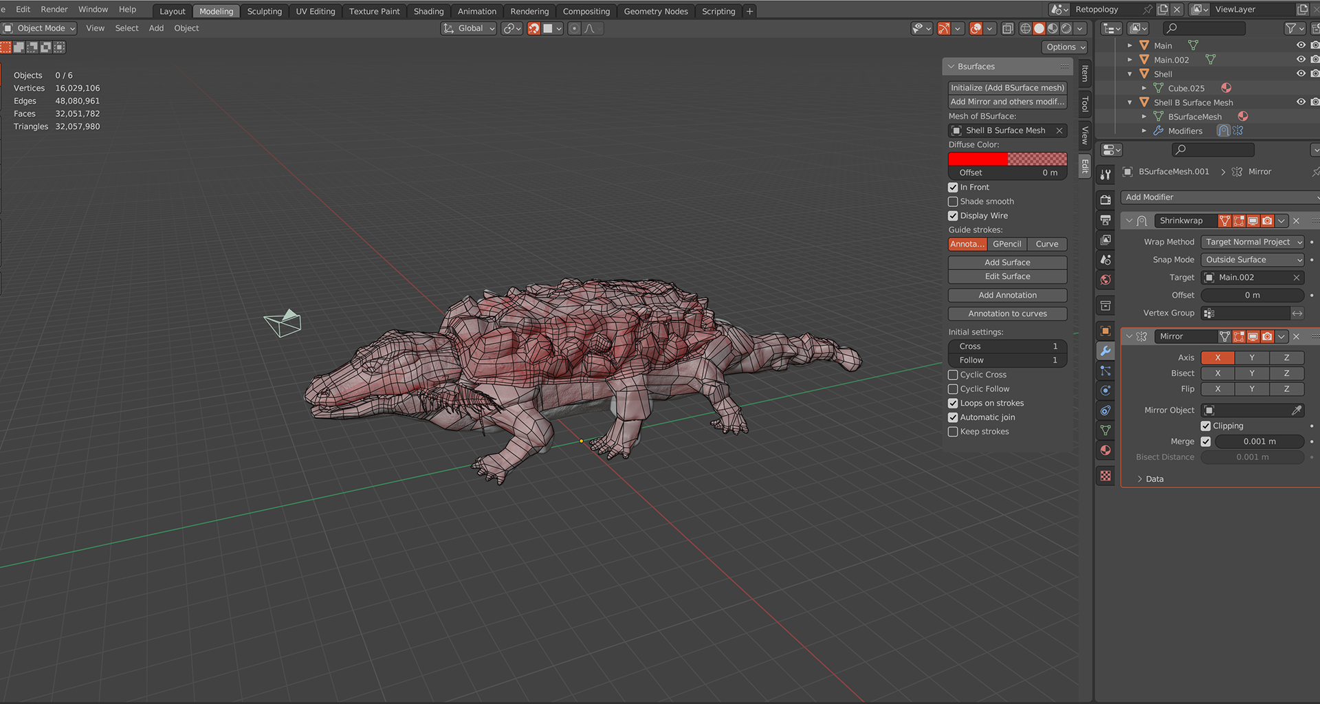1320x704 pixels.
Task: Enable the In Front checkbox
Action: coord(953,187)
